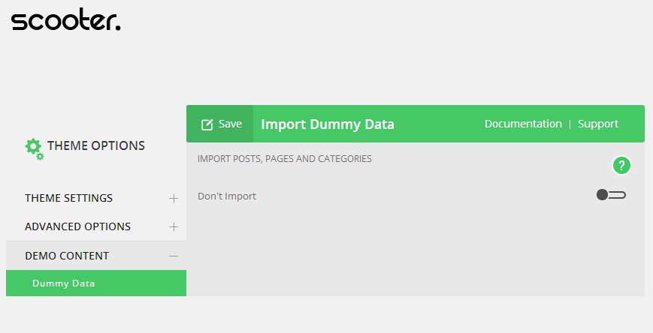This screenshot has height=333, width=653.
Task: Click the scooter logo
Action: pyautogui.click(x=65, y=20)
